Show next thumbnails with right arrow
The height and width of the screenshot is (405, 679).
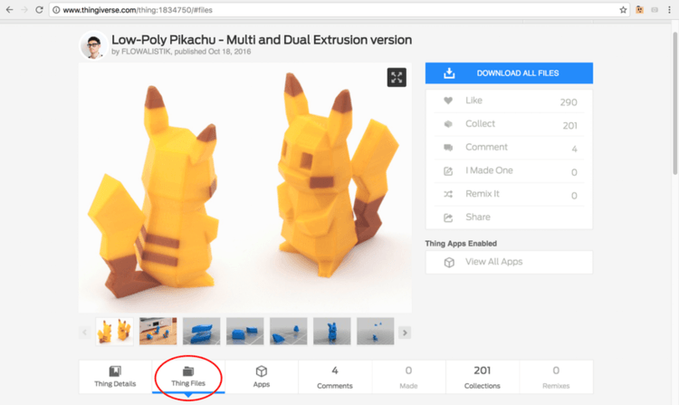pyautogui.click(x=405, y=333)
